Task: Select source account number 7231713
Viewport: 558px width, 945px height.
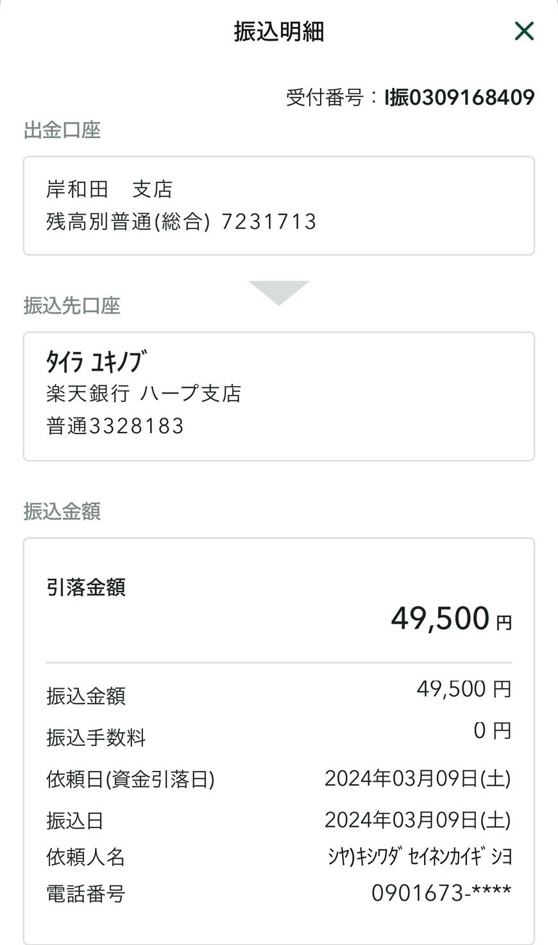Action: 269,222
